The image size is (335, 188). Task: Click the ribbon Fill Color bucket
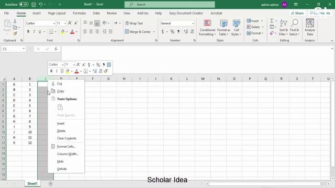pos(63,31)
